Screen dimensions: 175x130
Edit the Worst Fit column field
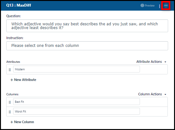click(76, 111)
